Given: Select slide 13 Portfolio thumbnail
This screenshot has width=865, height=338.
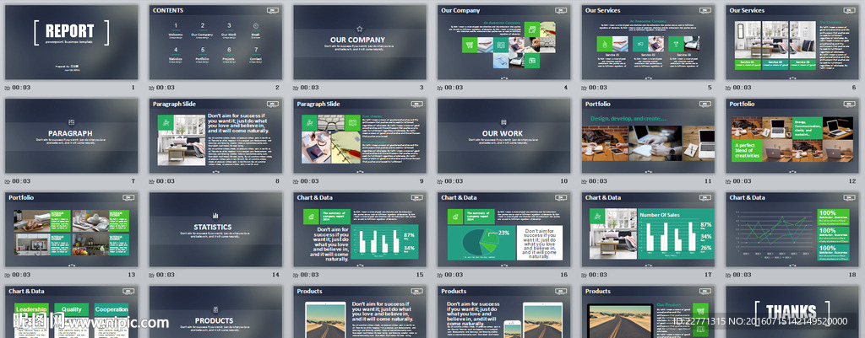Looking at the screenshot, I should click(72, 229).
